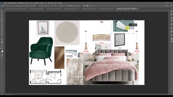
Task: Open the tool preset picker beside Home
Action: [x=6, y=6]
